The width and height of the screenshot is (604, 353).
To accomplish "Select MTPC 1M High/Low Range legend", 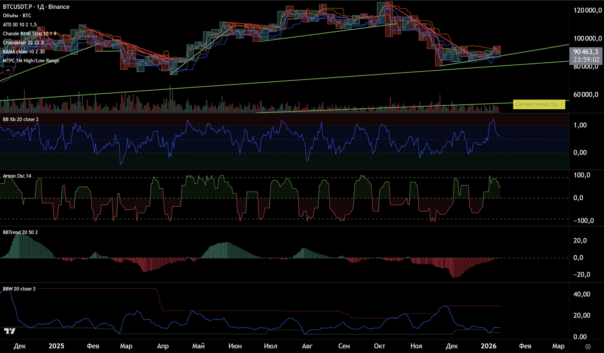I will [31, 61].
